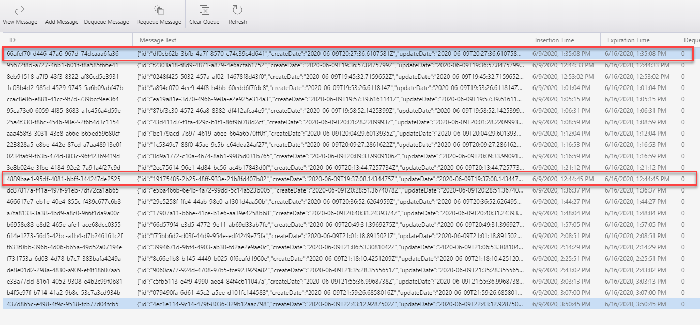
Task: Select message ID dc87817a-f41a-497f-91eb-7df72ca1ab65
Action: tap(63, 190)
